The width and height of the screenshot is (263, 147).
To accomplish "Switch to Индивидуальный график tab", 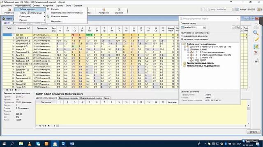I will [x=91, y=98].
